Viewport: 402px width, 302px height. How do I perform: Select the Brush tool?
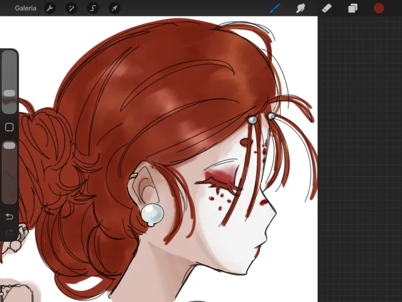coord(275,8)
